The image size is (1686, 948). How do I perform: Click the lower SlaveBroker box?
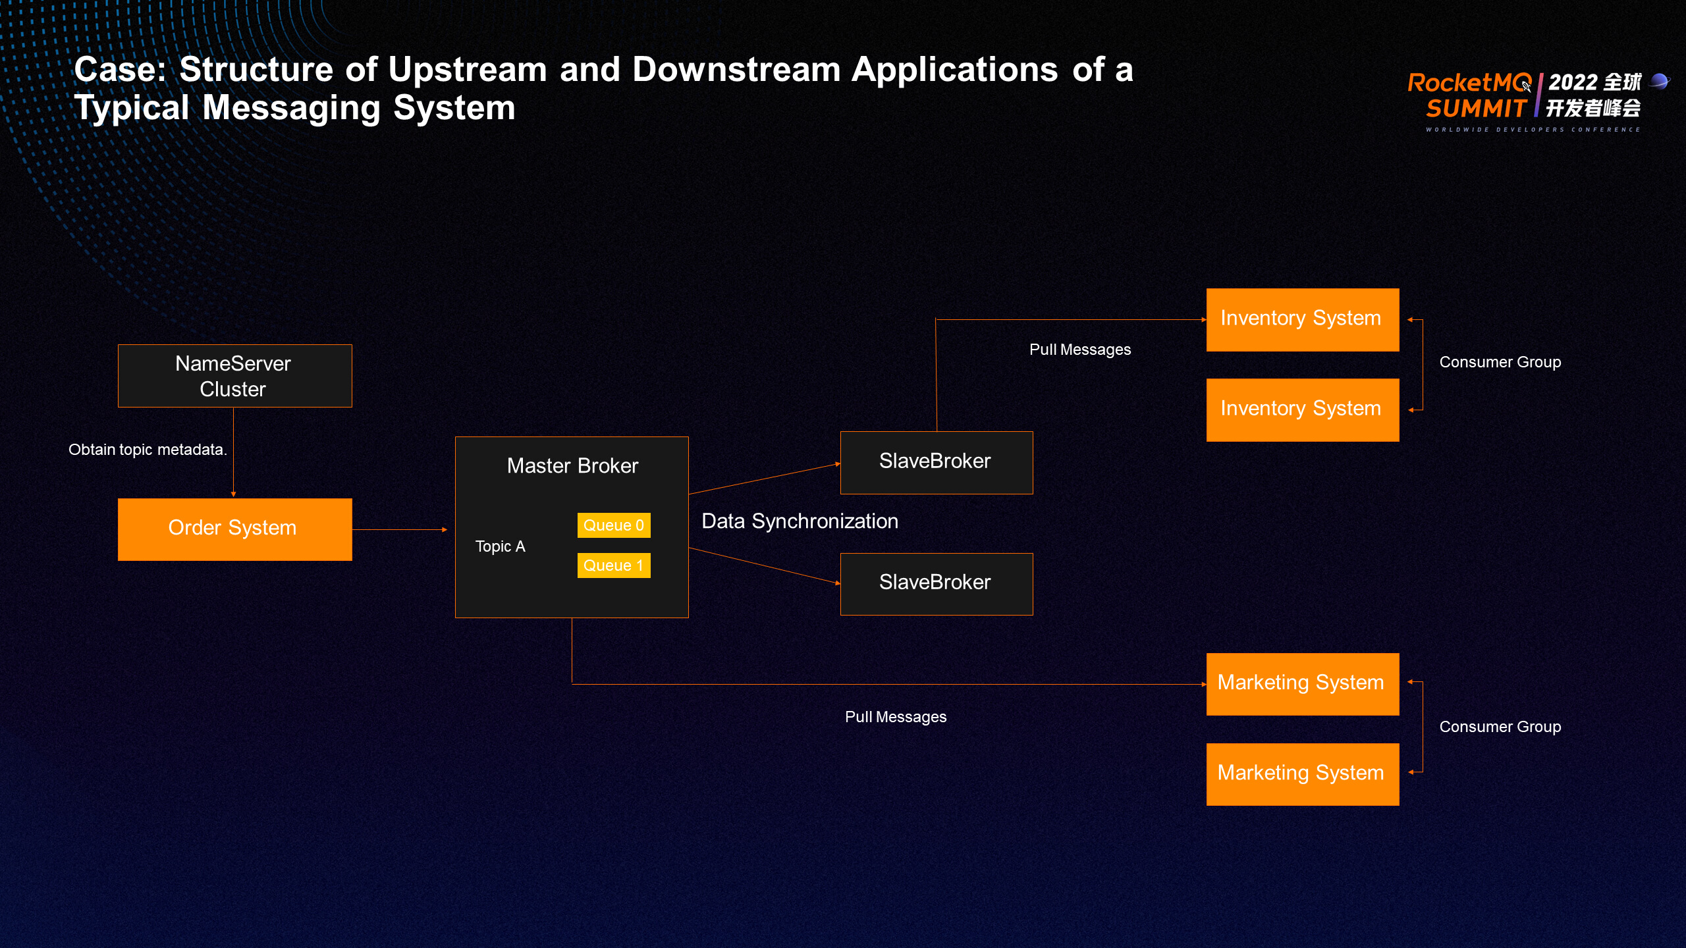(937, 584)
